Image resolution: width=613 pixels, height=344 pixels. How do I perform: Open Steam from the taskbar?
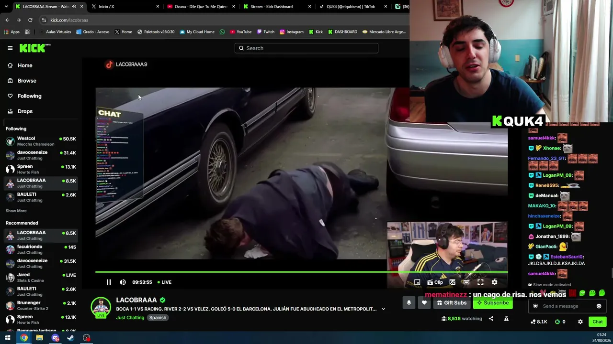70,338
